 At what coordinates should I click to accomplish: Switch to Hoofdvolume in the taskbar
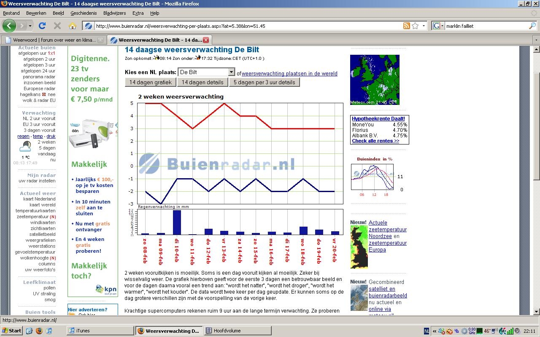click(237, 331)
